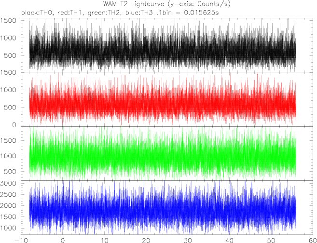The width and height of the screenshot is (317, 243).
Task: Click the "1bin = 0.015625s" legend subtitle line
Action: [120, 13]
